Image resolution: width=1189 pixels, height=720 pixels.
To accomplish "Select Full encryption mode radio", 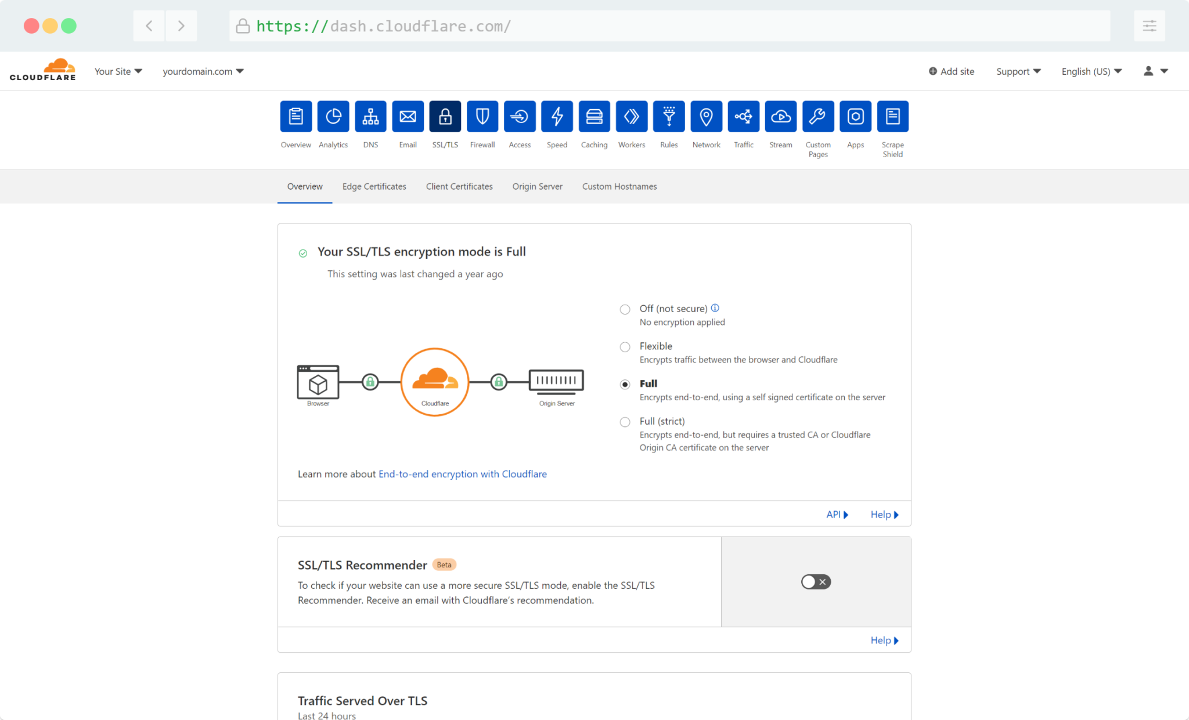I will tap(625, 384).
